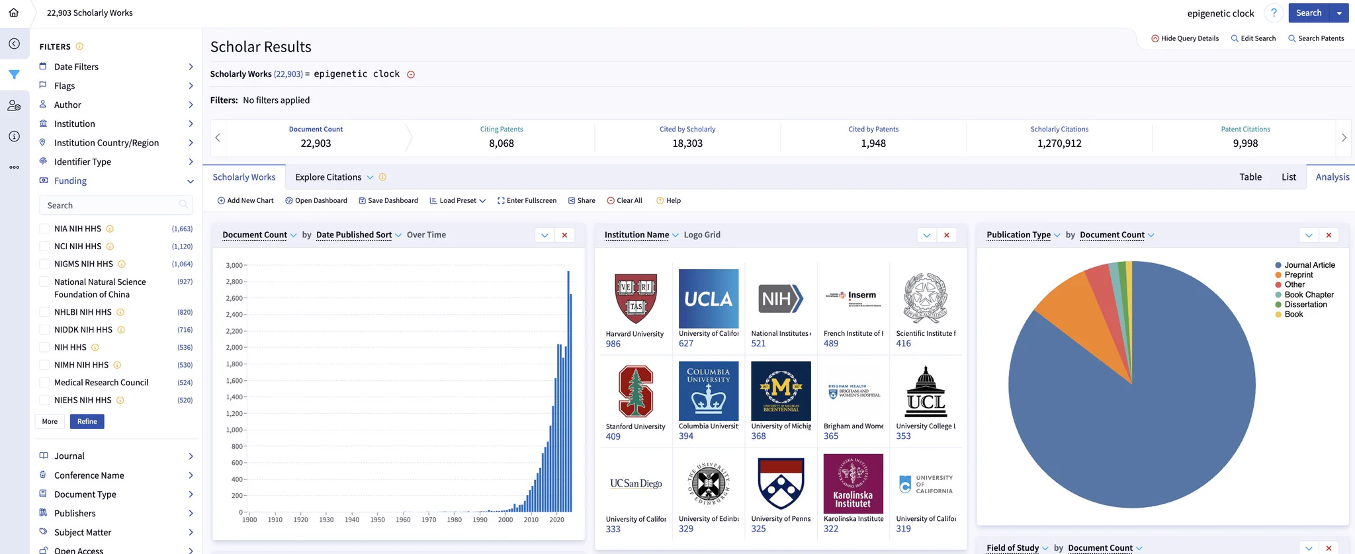
Task: Open Date Published Sort dropdown
Action: pos(359,235)
